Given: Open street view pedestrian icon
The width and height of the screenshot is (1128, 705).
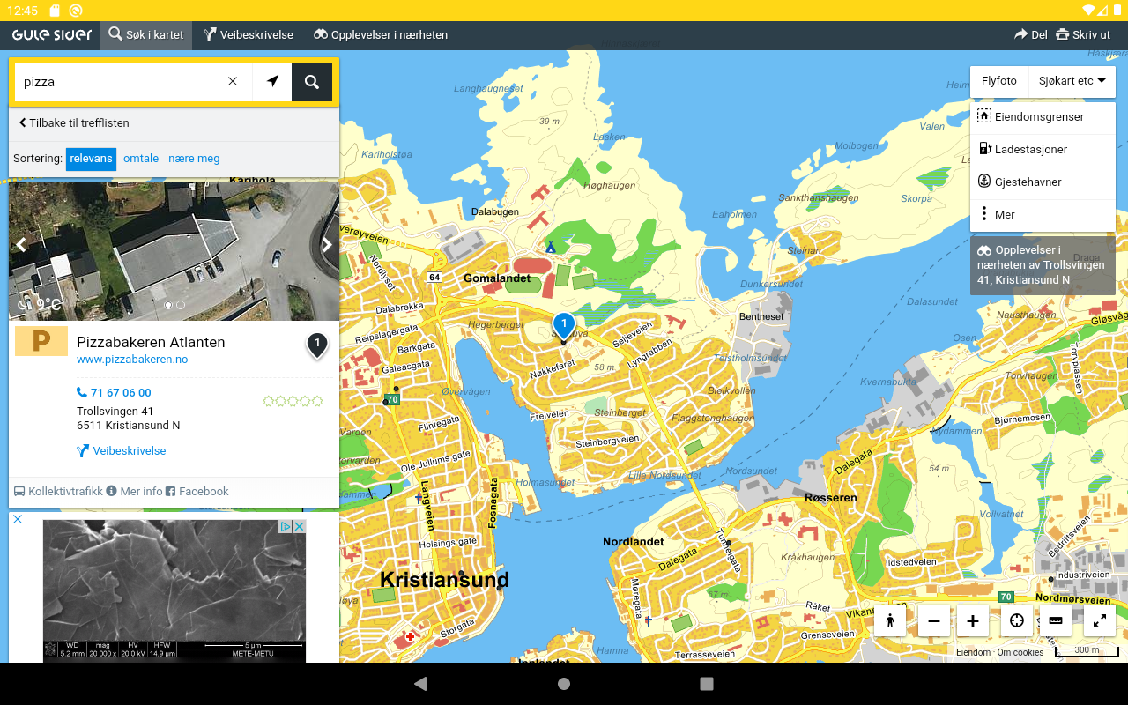Looking at the screenshot, I should tap(890, 620).
